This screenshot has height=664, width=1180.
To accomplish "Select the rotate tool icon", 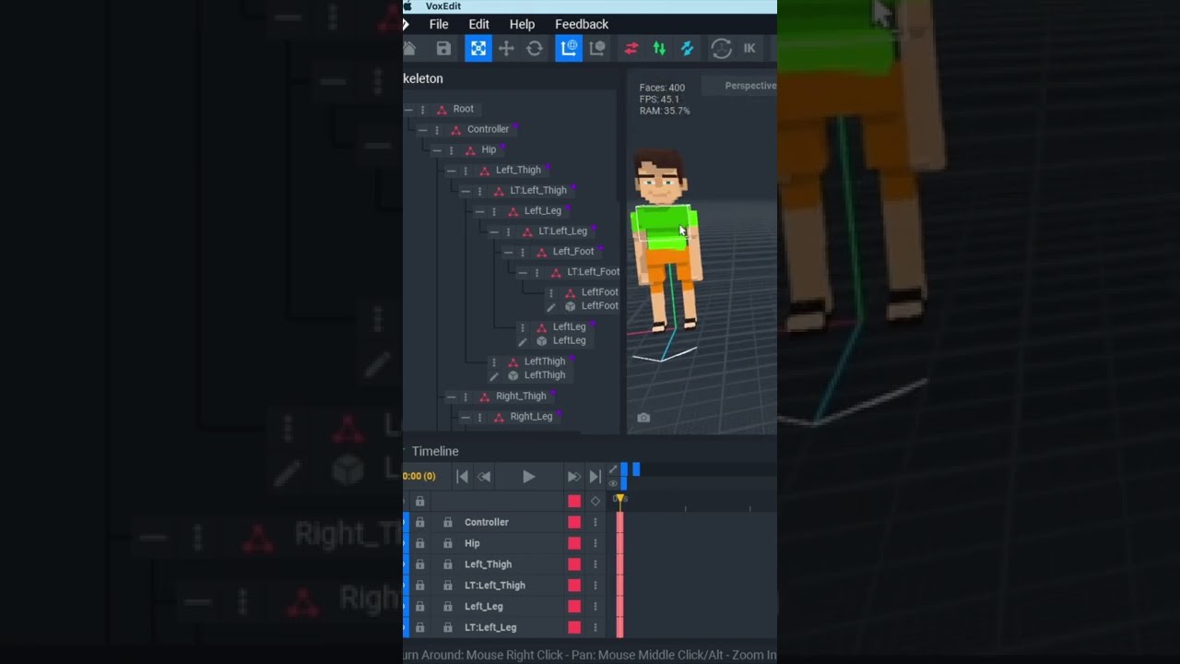I will [x=535, y=49].
